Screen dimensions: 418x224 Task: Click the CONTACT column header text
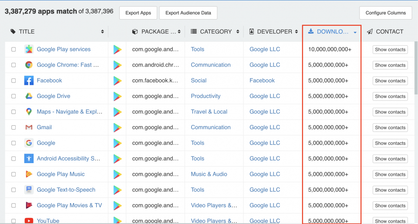(389, 31)
